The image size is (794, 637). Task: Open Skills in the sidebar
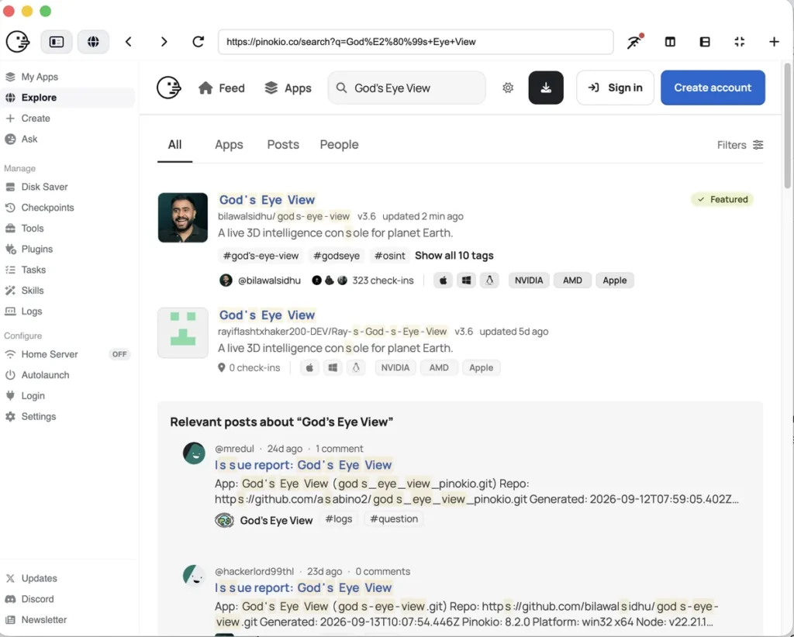click(67, 291)
